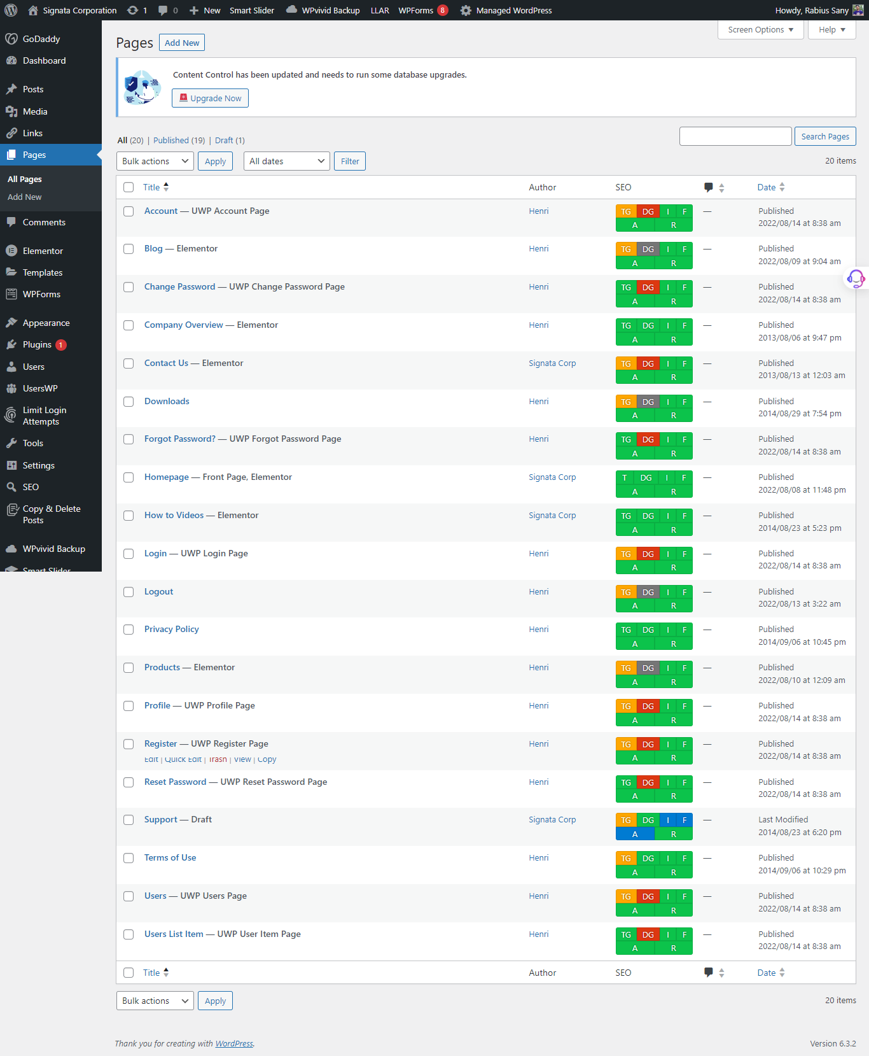Screen dimensions: 869x1056
Task: Open the WPvivid Backup cloud icon in the toolbar
Action: coord(291,10)
